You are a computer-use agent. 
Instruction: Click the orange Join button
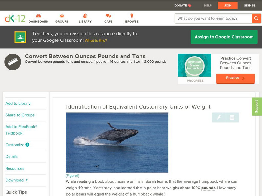[228, 6]
